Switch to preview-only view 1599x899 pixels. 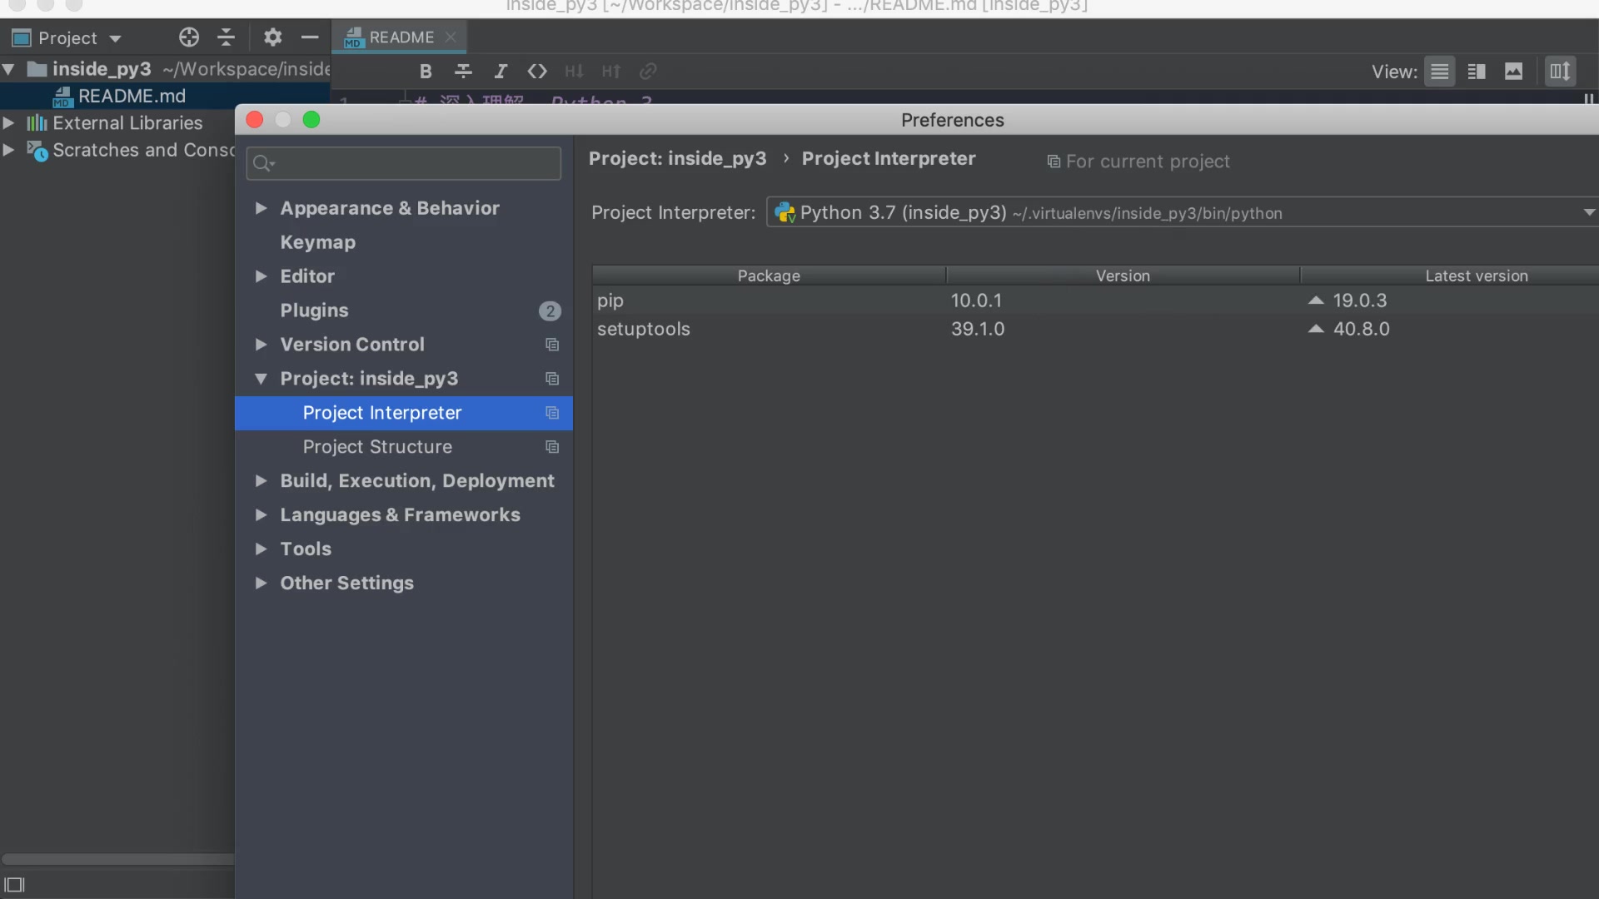(1513, 72)
